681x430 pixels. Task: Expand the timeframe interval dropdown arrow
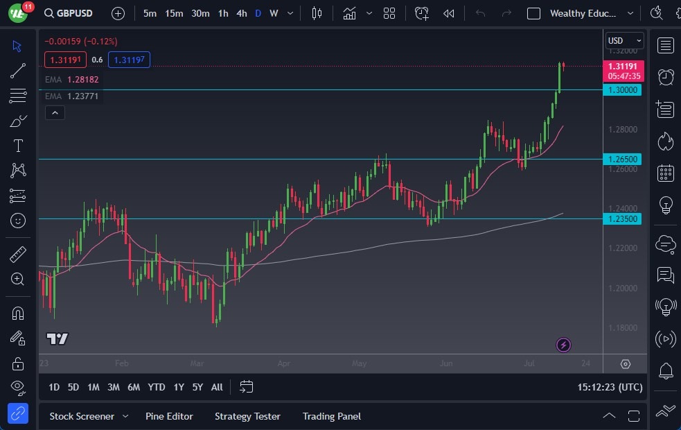click(x=290, y=13)
